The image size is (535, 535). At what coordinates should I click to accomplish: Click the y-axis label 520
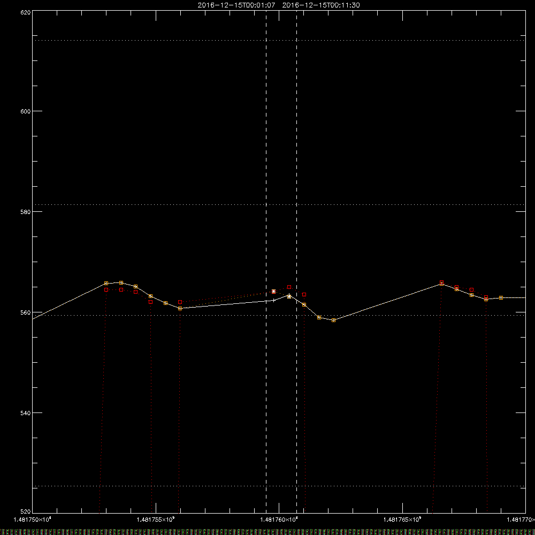coord(26,511)
